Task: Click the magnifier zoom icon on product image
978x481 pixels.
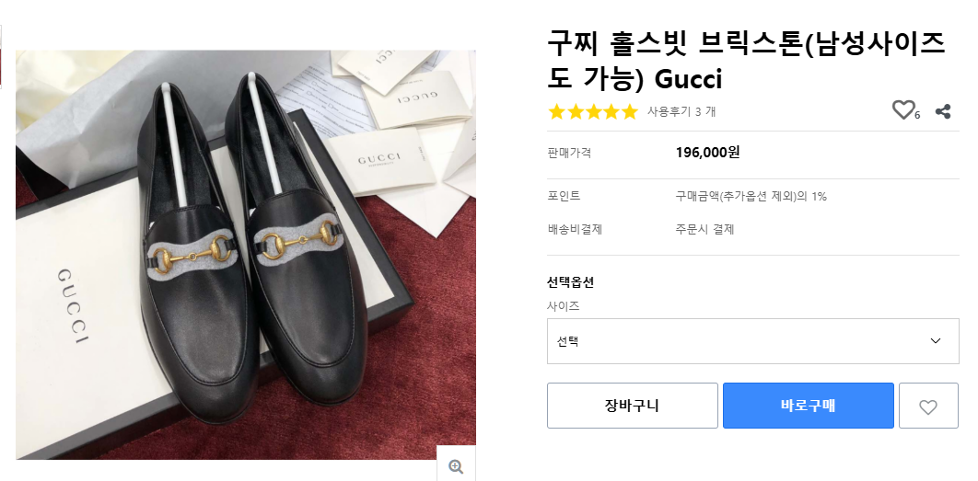Action: 455,466
